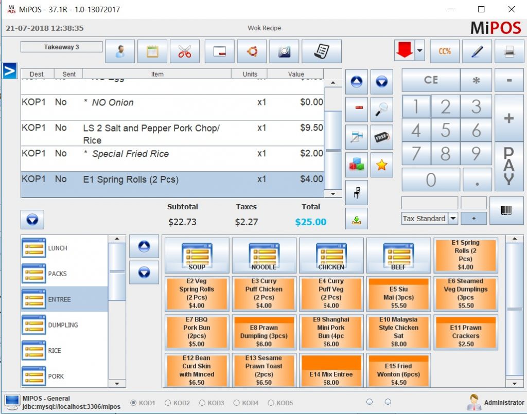Expand dropdown arrow beside red arrow button
This screenshot has height=414, width=527.
pos(420,51)
